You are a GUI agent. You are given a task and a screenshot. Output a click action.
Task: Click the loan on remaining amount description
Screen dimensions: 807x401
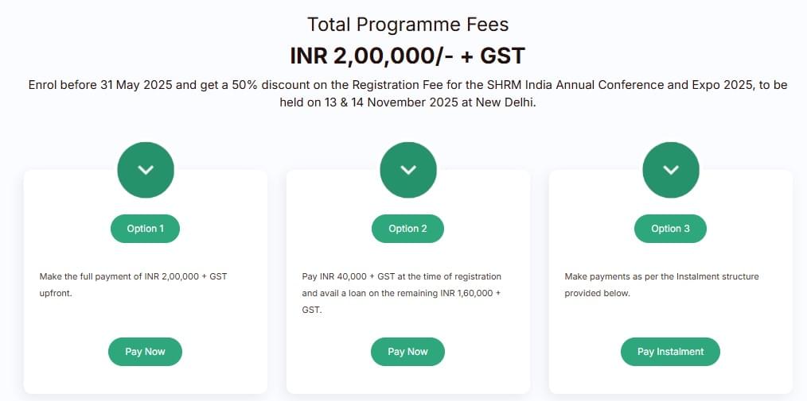401,293
